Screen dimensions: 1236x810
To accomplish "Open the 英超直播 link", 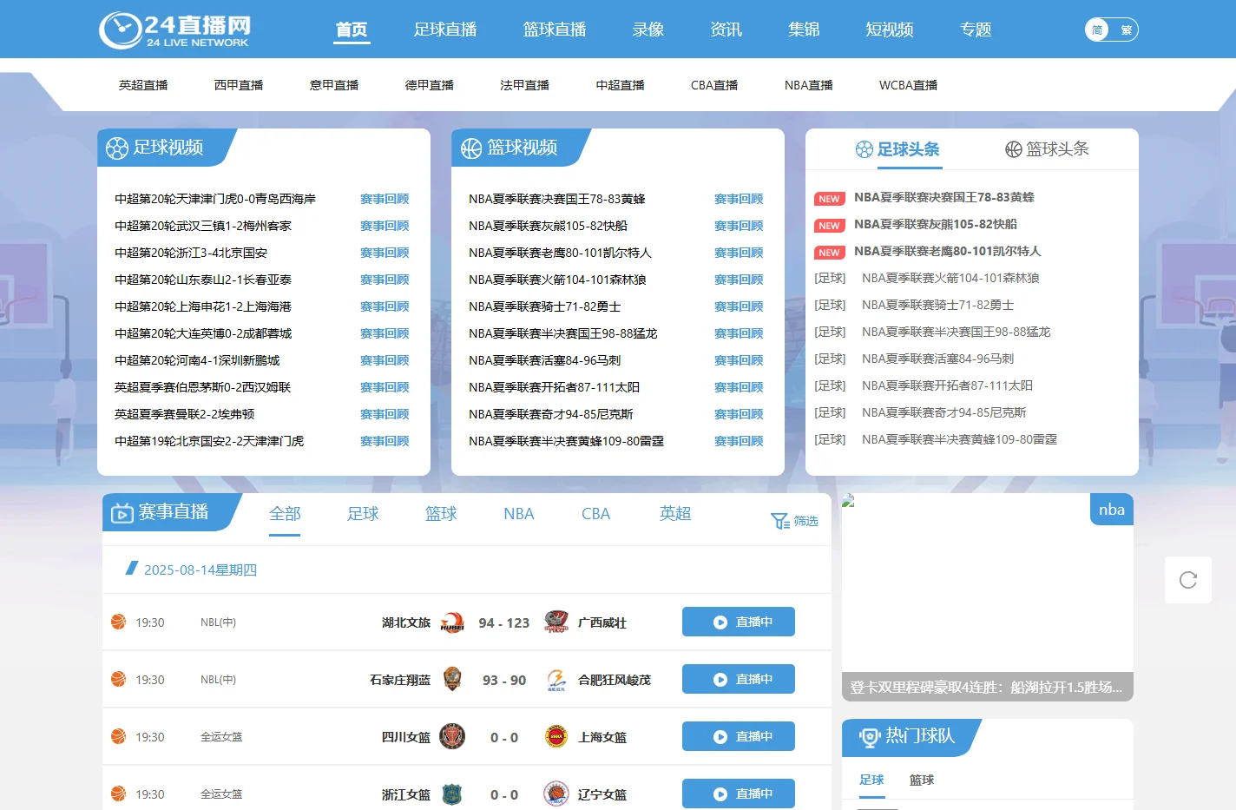I will coord(143,85).
